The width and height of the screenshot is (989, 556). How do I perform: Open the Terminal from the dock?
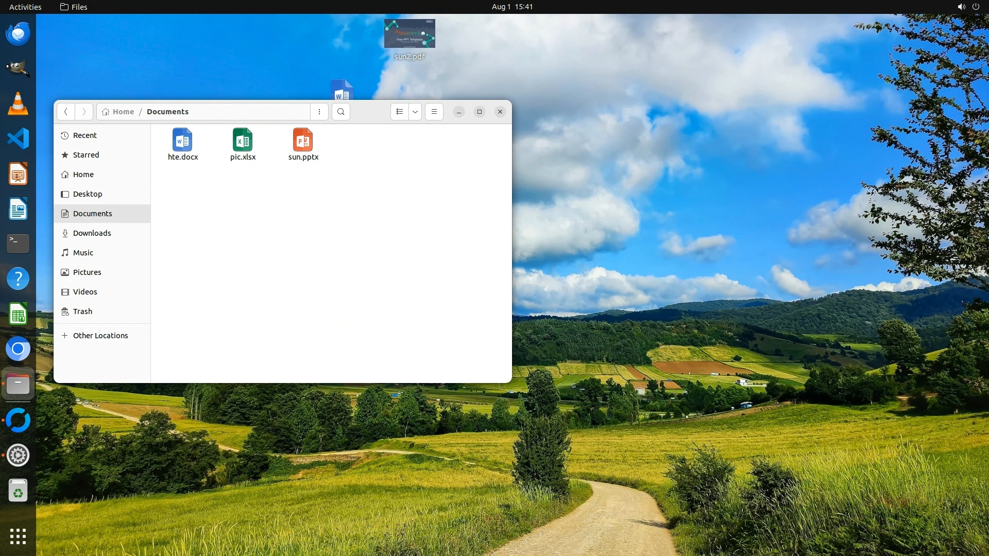click(x=18, y=244)
